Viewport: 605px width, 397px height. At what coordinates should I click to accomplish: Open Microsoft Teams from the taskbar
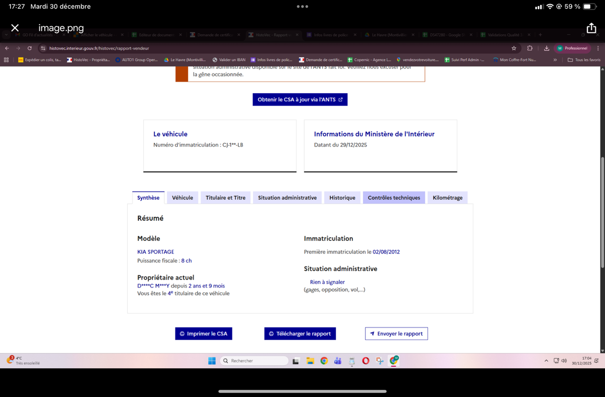point(338,361)
